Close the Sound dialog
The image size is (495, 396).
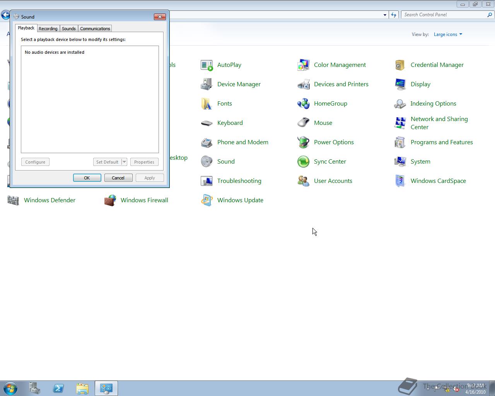click(160, 17)
